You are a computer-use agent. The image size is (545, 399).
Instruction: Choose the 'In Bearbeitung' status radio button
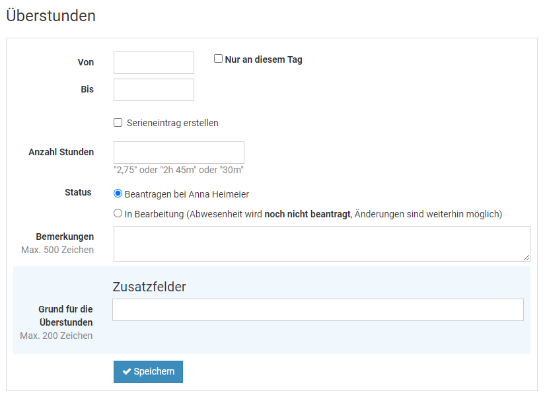118,213
